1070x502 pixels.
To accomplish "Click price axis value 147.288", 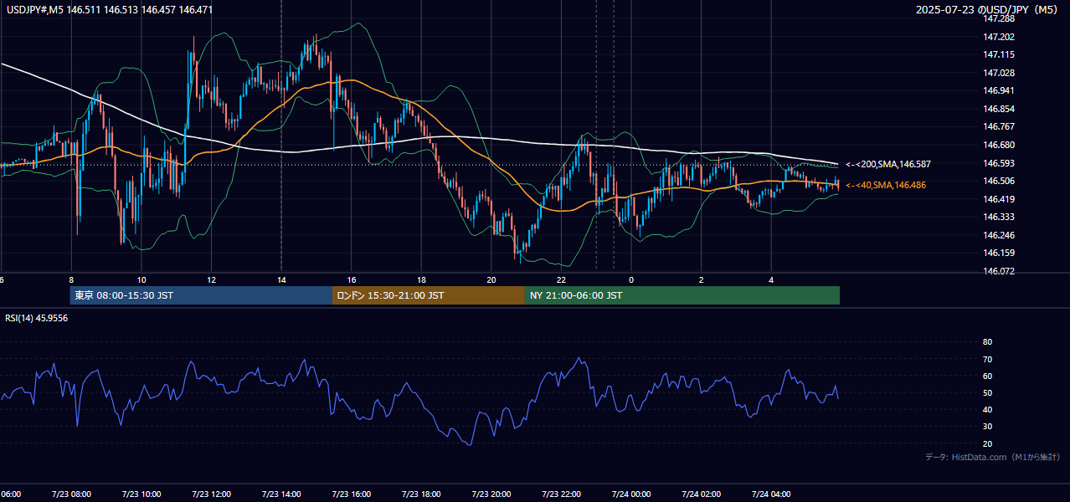I will click(x=999, y=18).
